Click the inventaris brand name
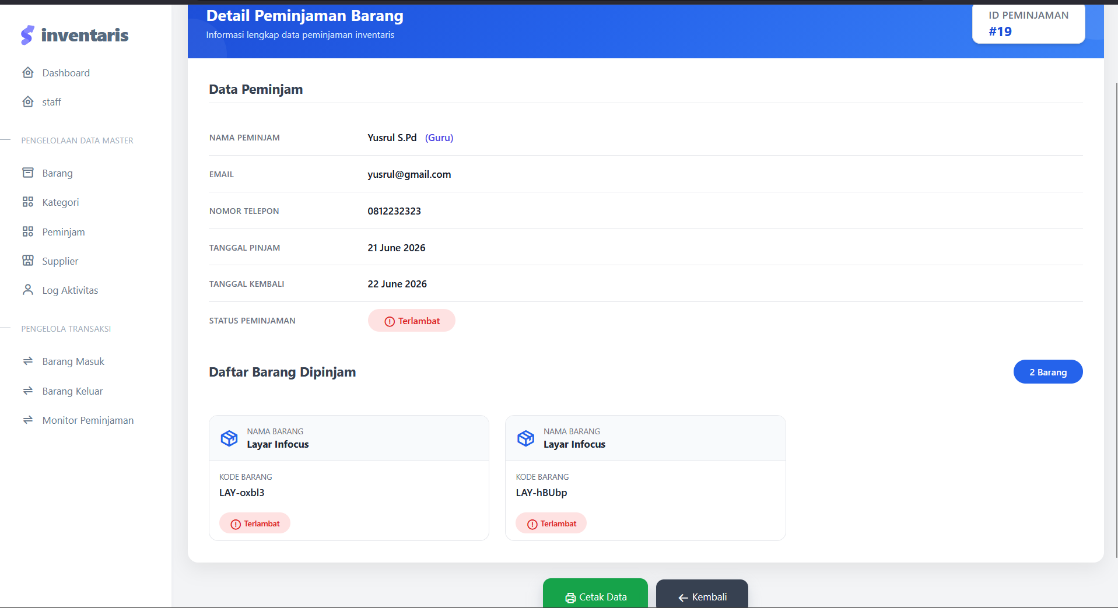 coord(85,35)
